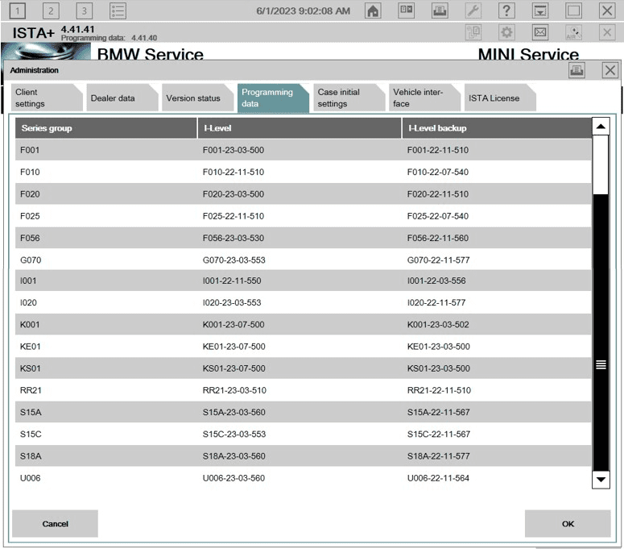This screenshot has width=624, height=549.
Task: Click backup value S15A-22-11-567
Action: (439, 412)
